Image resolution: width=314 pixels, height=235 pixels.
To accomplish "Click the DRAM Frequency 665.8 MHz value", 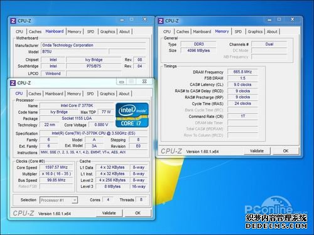I will [x=242, y=72].
